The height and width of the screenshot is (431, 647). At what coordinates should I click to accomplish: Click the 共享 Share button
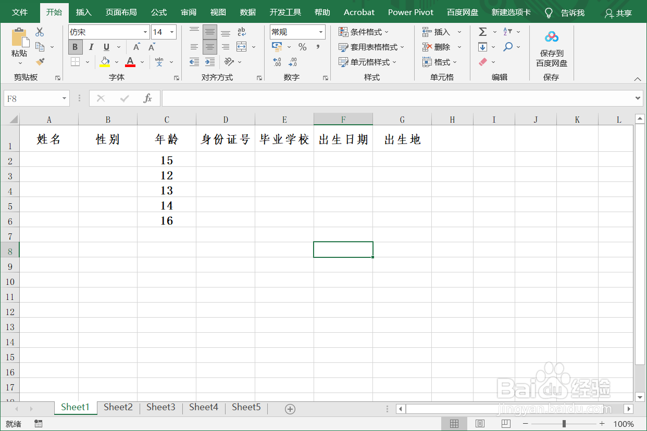click(618, 13)
